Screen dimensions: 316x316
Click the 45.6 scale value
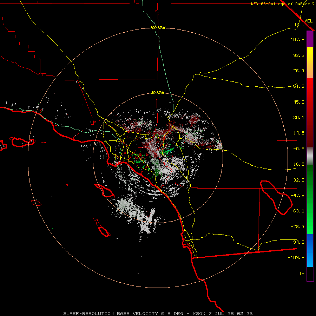[x=299, y=102]
